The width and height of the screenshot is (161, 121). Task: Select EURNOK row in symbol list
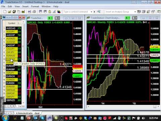pos(12,76)
